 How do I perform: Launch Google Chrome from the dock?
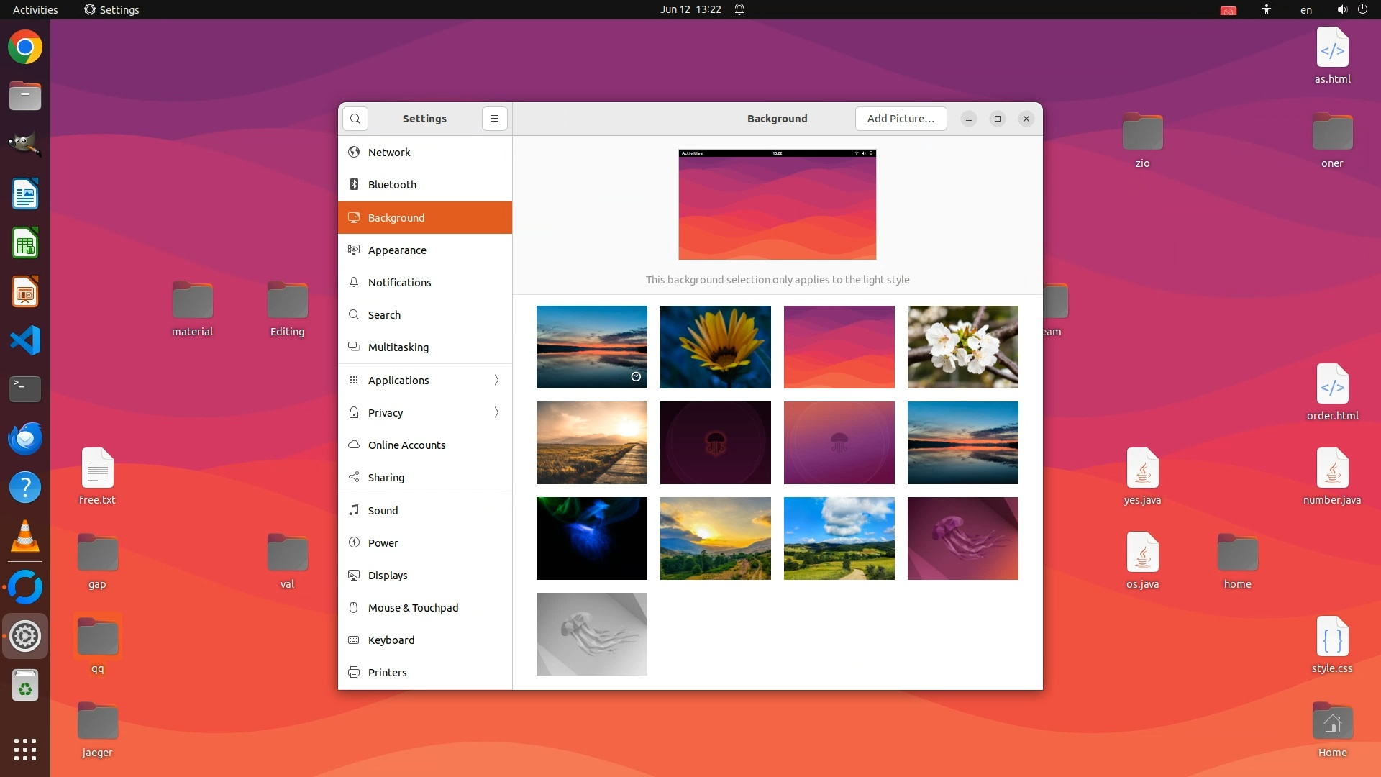(25, 47)
